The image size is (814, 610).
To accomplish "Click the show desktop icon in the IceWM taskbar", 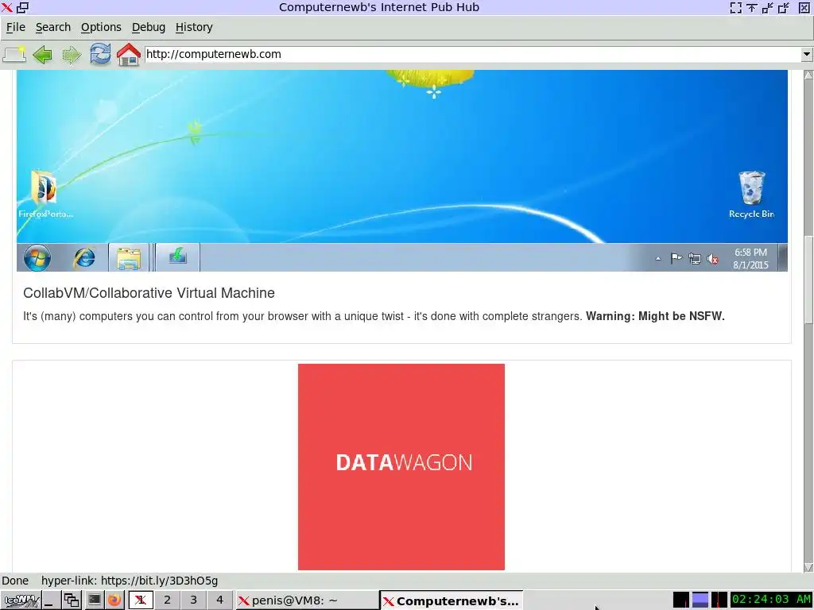I will coord(50,600).
